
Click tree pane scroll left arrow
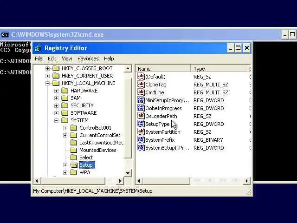37,181
